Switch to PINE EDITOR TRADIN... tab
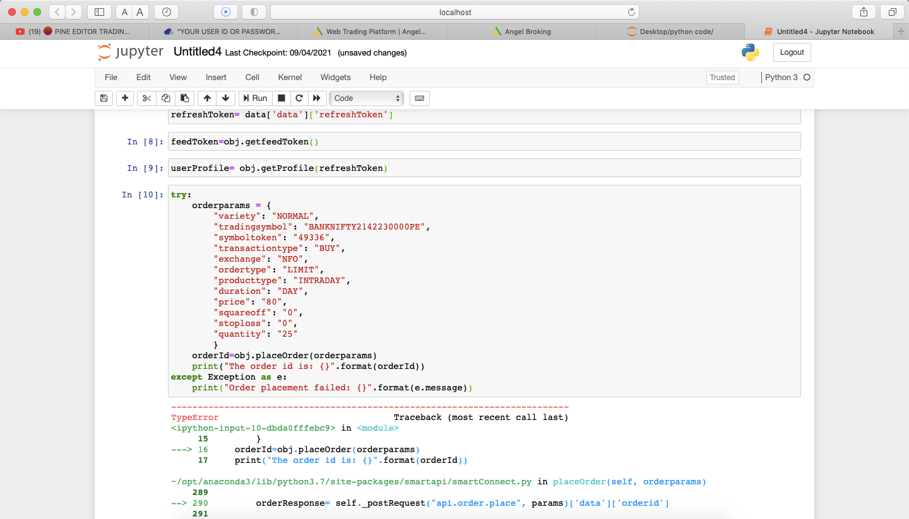 pyautogui.click(x=74, y=32)
